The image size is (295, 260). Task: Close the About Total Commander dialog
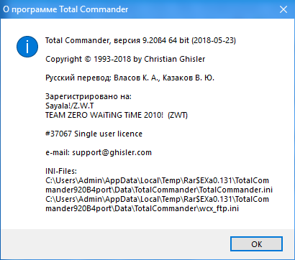coord(283,9)
